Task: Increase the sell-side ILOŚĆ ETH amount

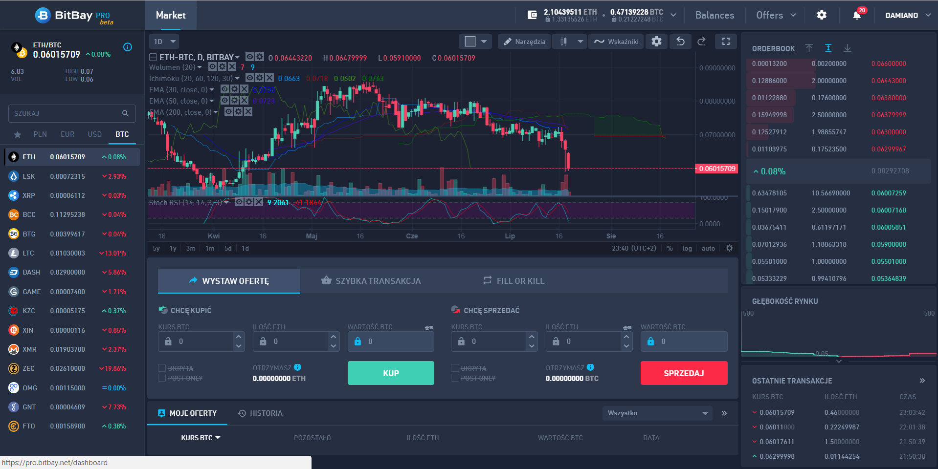Action: tap(626, 337)
